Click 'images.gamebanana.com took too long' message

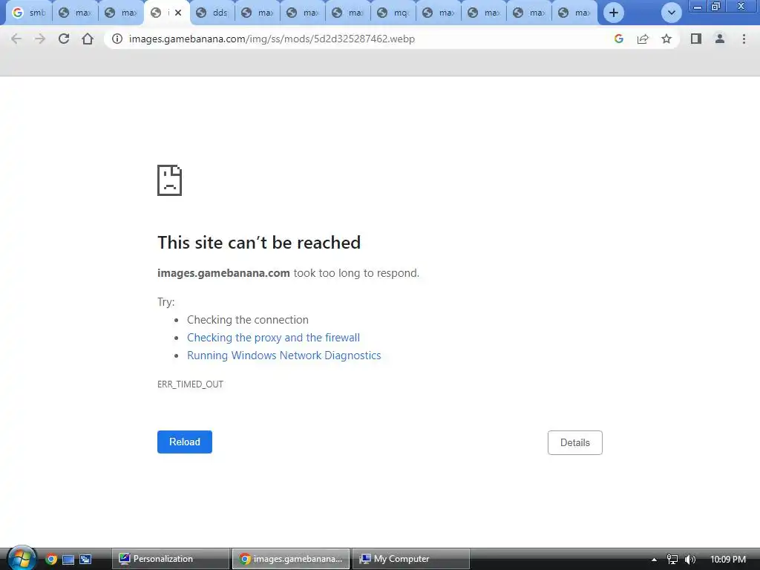pos(289,273)
